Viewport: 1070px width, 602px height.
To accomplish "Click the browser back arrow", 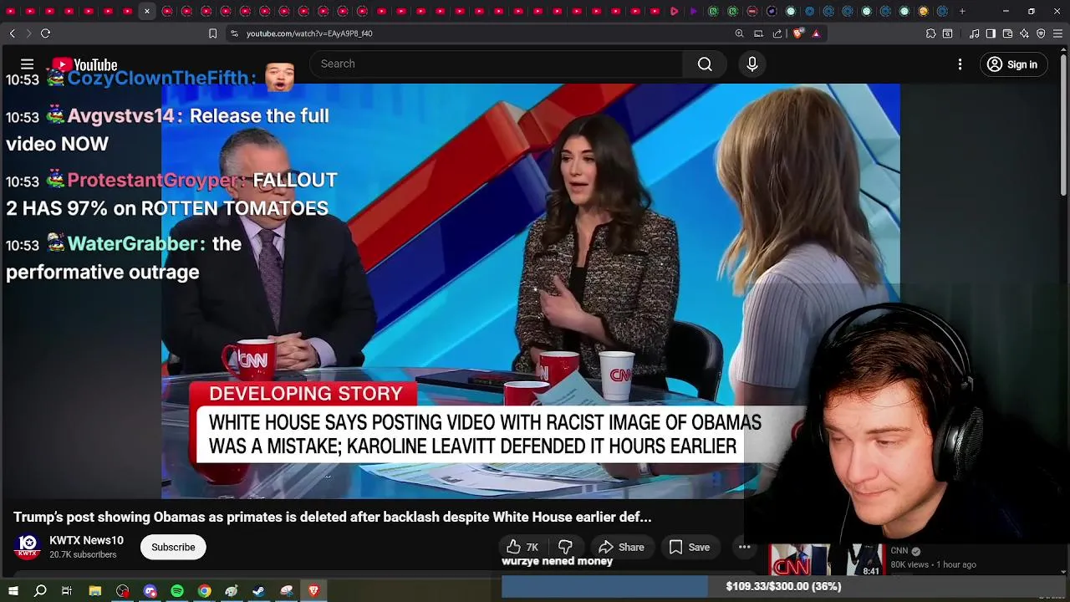I will point(13,33).
